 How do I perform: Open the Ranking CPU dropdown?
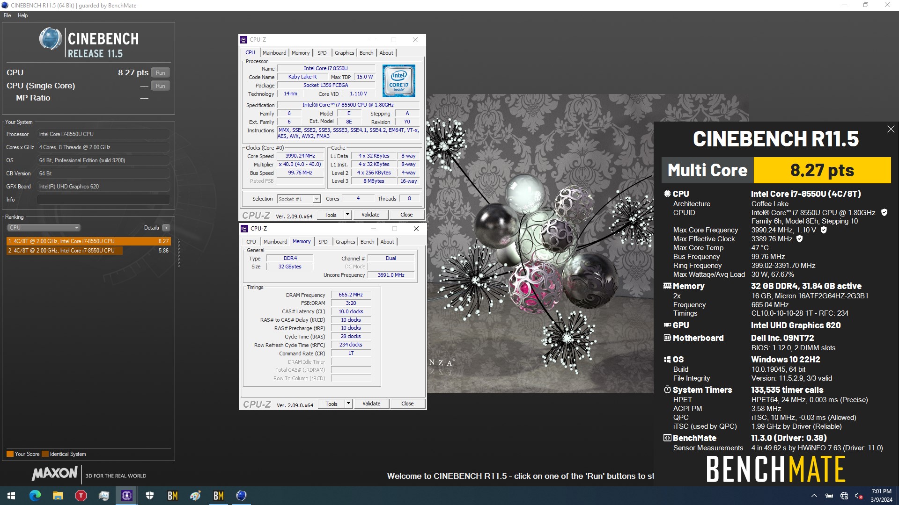[44, 228]
